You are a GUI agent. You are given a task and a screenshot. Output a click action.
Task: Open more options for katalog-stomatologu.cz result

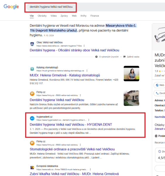[87, 71]
